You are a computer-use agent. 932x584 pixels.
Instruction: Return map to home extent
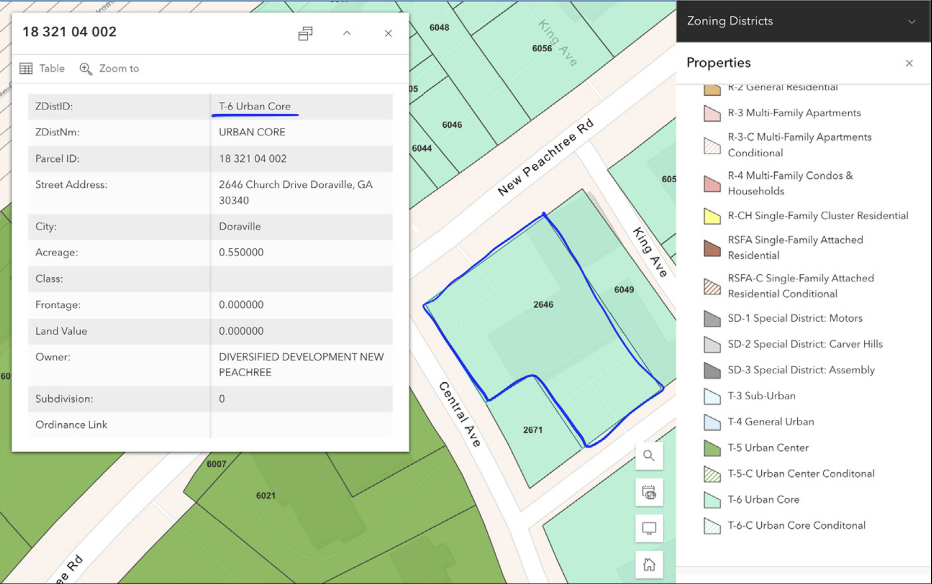pos(649,565)
